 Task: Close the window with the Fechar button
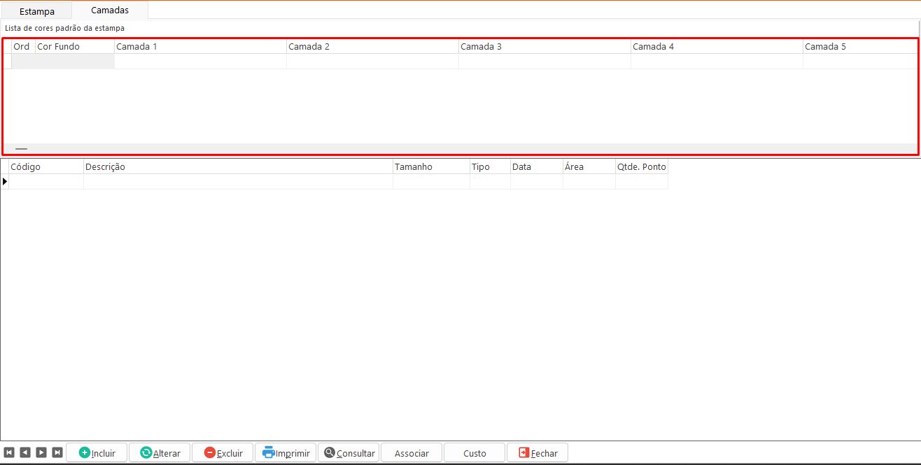click(537, 452)
